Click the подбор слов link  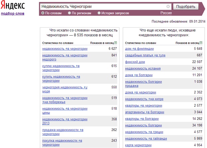[x=13, y=14]
